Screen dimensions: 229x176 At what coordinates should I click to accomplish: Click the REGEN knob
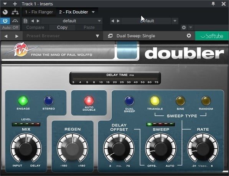coord(72,148)
